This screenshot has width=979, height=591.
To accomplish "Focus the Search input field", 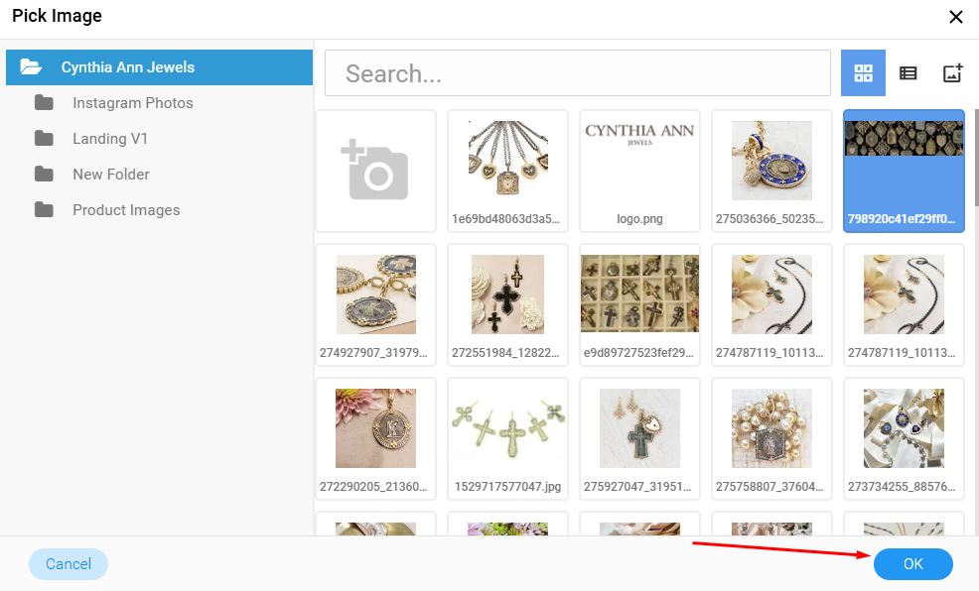I will tap(578, 73).
